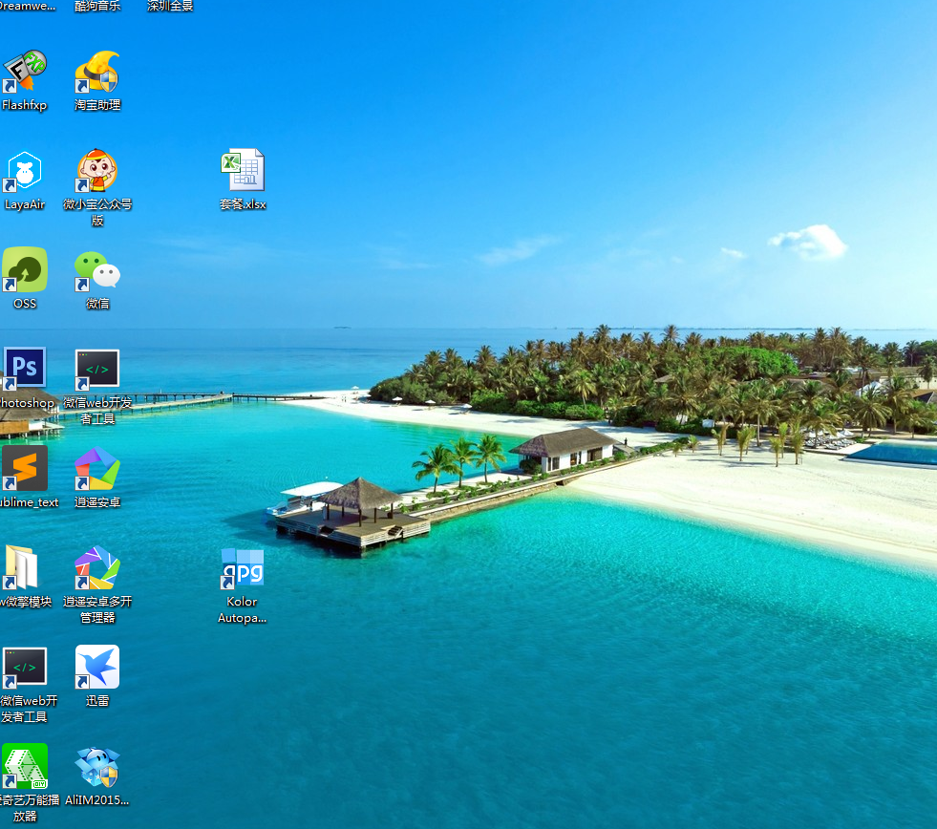This screenshot has width=937, height=829.
Task: Open the Flashfxp desktop shortcut
Action: pos(25,73)
